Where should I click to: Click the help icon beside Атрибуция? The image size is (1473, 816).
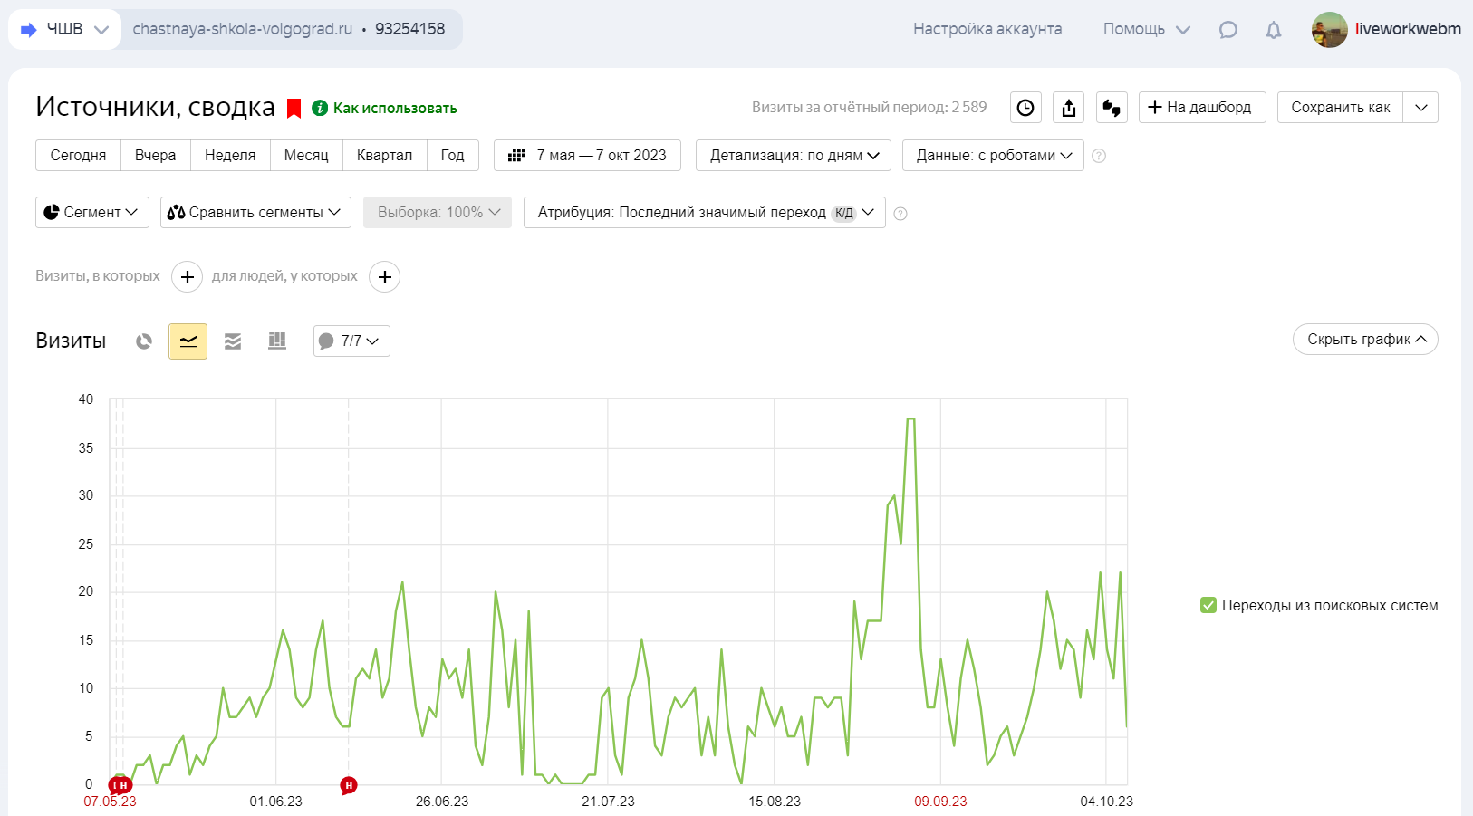(900, 214)
